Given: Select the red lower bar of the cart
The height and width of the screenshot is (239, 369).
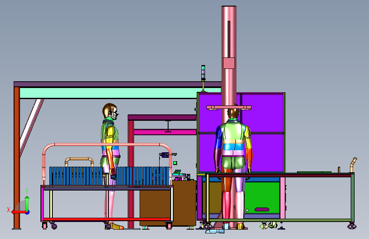Looking at the screenshot, I should coord(107,219).
